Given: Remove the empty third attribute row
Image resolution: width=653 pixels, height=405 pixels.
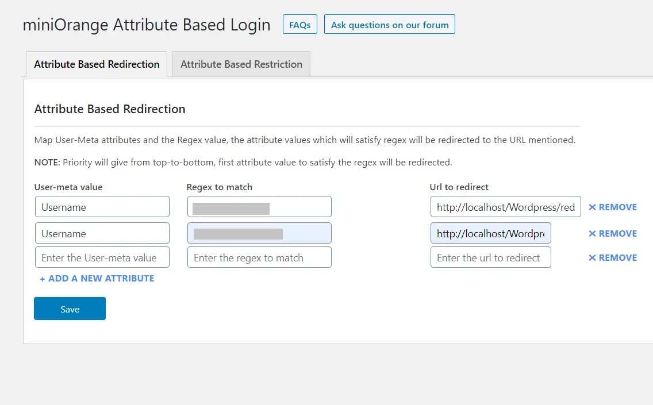Looking at the screenshot, I should tap(613, 258).
